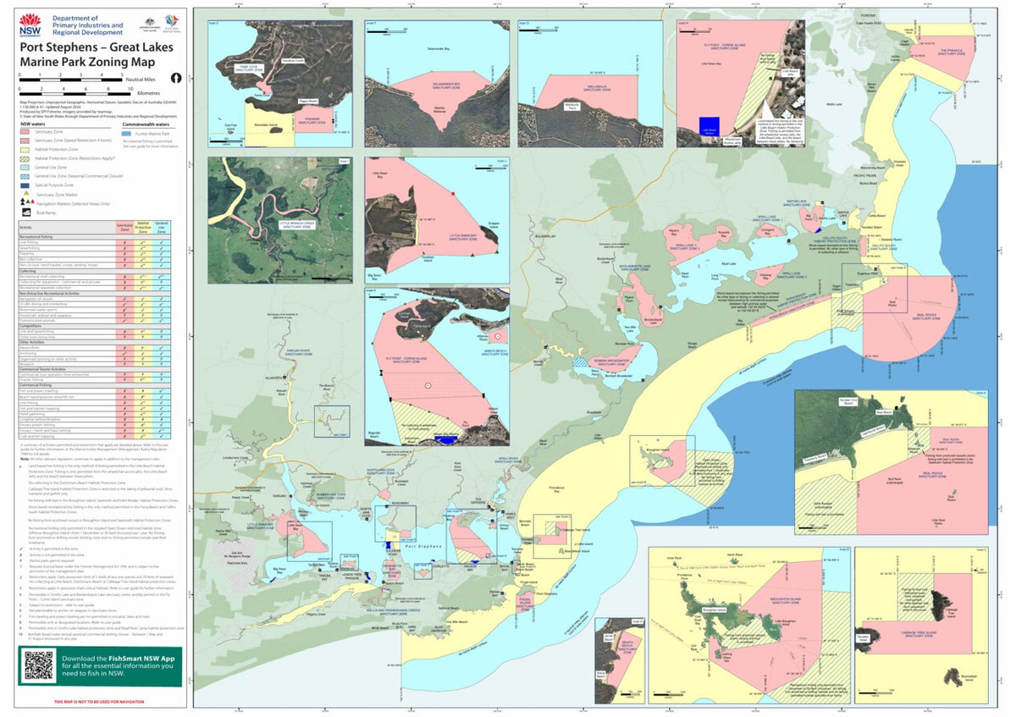Select the pink Sanctuary Zone color swatch
The height and width of the screenshot is (717, 1016).
point(25,131)
